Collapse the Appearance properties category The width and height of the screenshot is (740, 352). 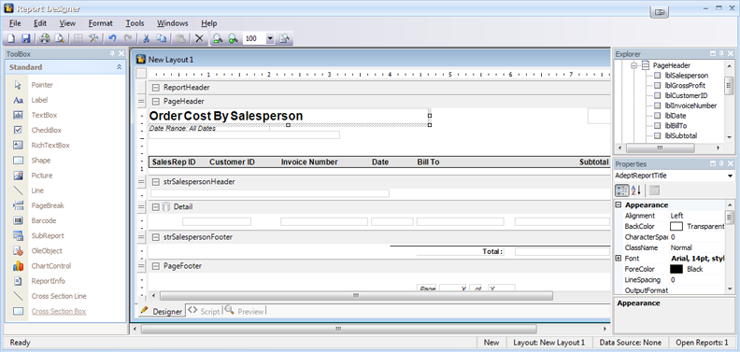(619, 205)
